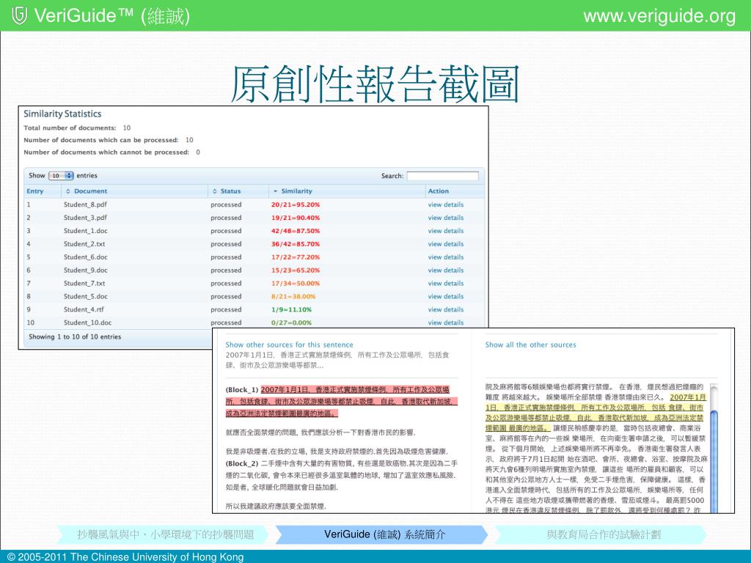Select the Student_2.txt document name
This screenshot has width=751, height=563.
(x=84, y=243)
